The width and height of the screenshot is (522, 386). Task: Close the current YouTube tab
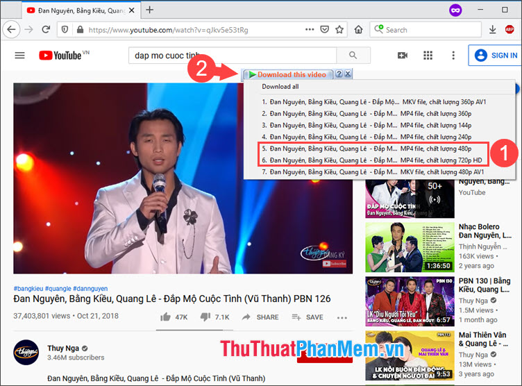click(131, 10)
